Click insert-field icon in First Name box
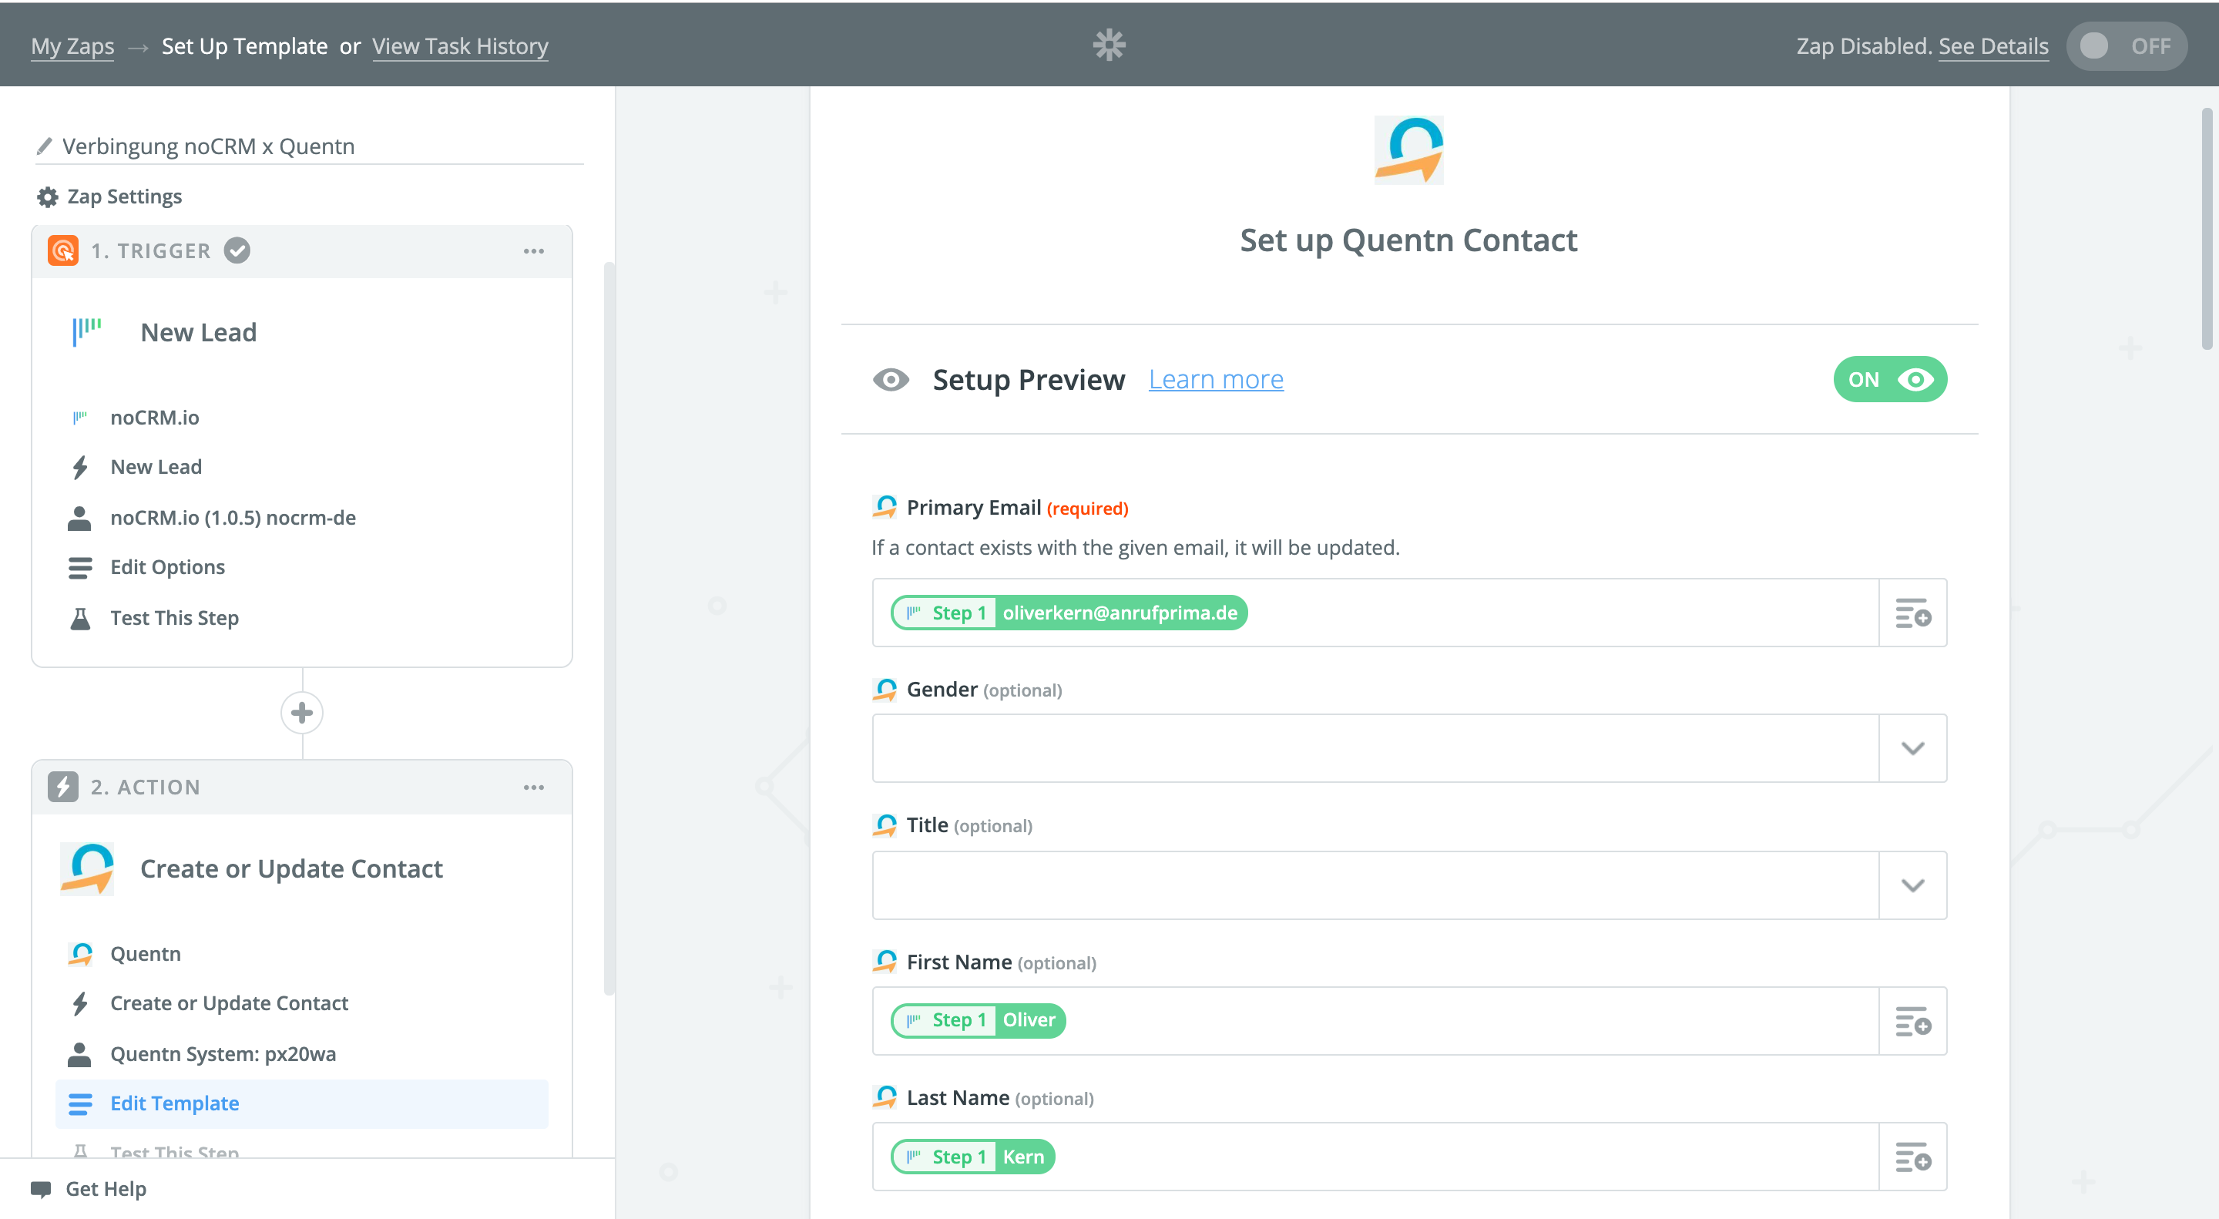This screenshot has height=1219, width=2219. [1912, 1022]
